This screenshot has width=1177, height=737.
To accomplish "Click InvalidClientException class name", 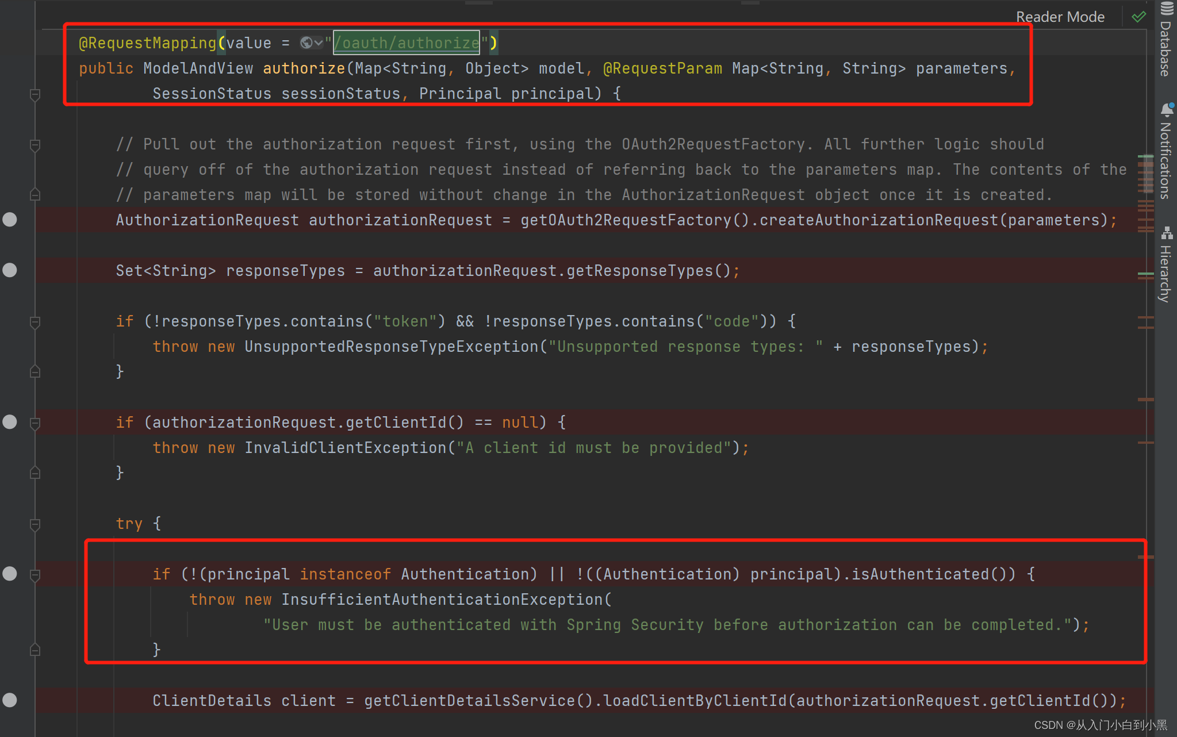I will pyautogui.click(x=346, y=448).
